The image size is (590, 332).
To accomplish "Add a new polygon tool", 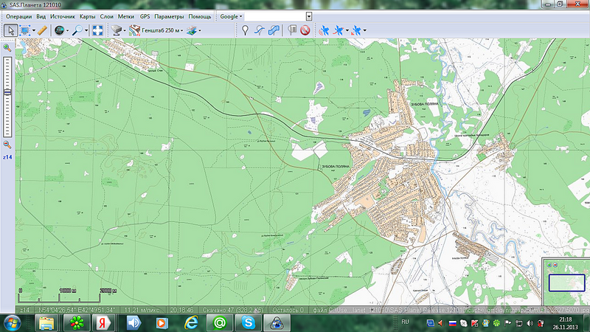I will pyautogui.click(x=274, y=30).
